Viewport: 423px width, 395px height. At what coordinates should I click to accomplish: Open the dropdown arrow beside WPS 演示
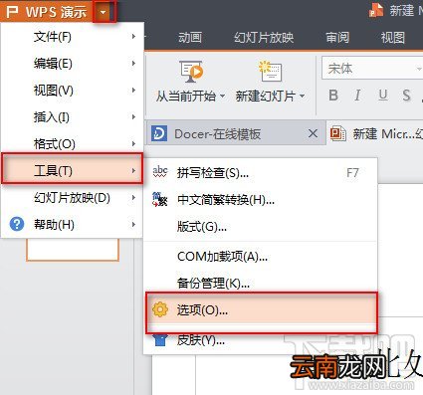click(104, 12)
